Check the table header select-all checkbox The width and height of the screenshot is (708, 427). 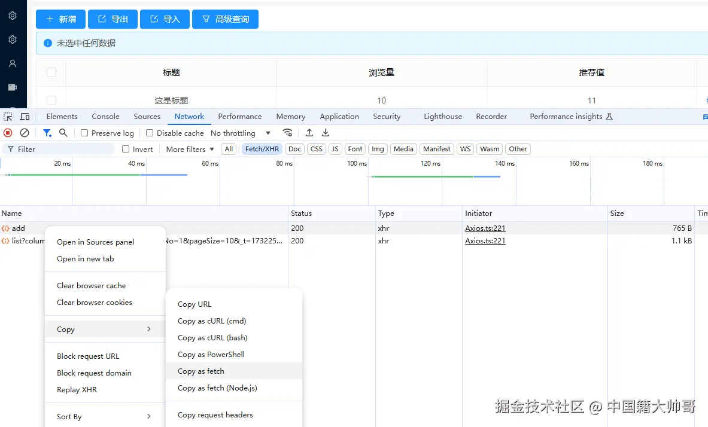tap(51, 72)
